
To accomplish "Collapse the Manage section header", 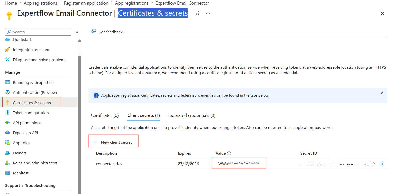I will [x=13, y=72].
